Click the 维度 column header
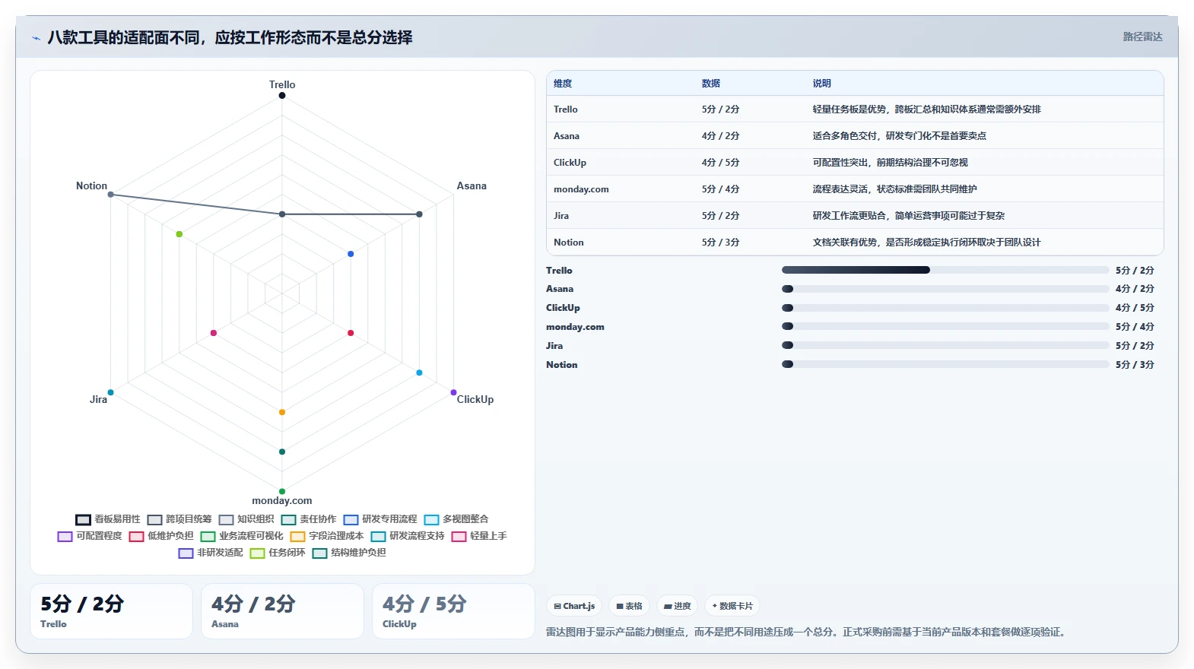This screenshot has height=669, width=1194. [563, 84]
